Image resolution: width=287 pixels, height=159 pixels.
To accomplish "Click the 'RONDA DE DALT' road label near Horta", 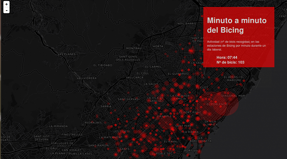I will 161,36.
